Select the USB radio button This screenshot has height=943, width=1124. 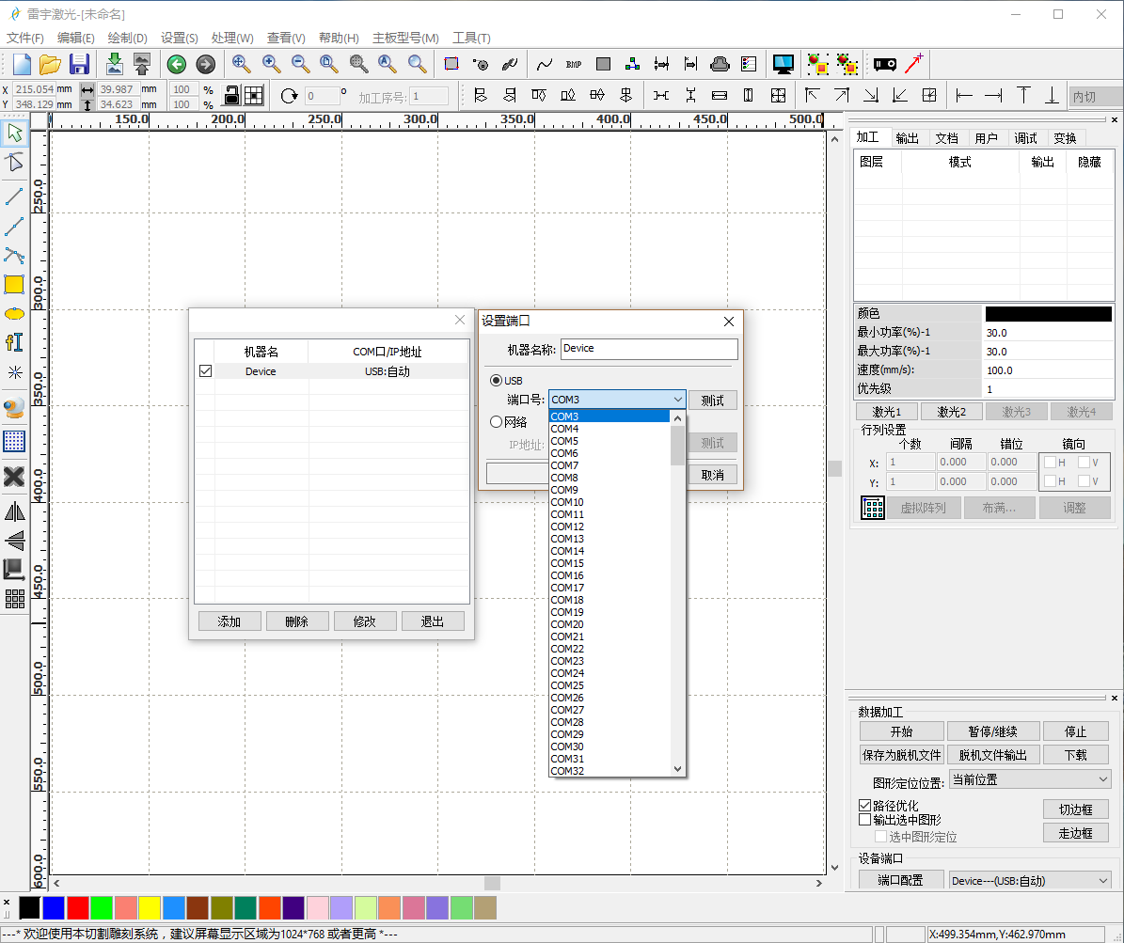pyautogui.click(x=496, y=381)
